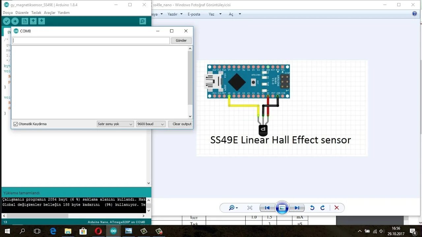Click the Arduino editor scroll-down arrow
422x237 pixels.
[148, 183]
